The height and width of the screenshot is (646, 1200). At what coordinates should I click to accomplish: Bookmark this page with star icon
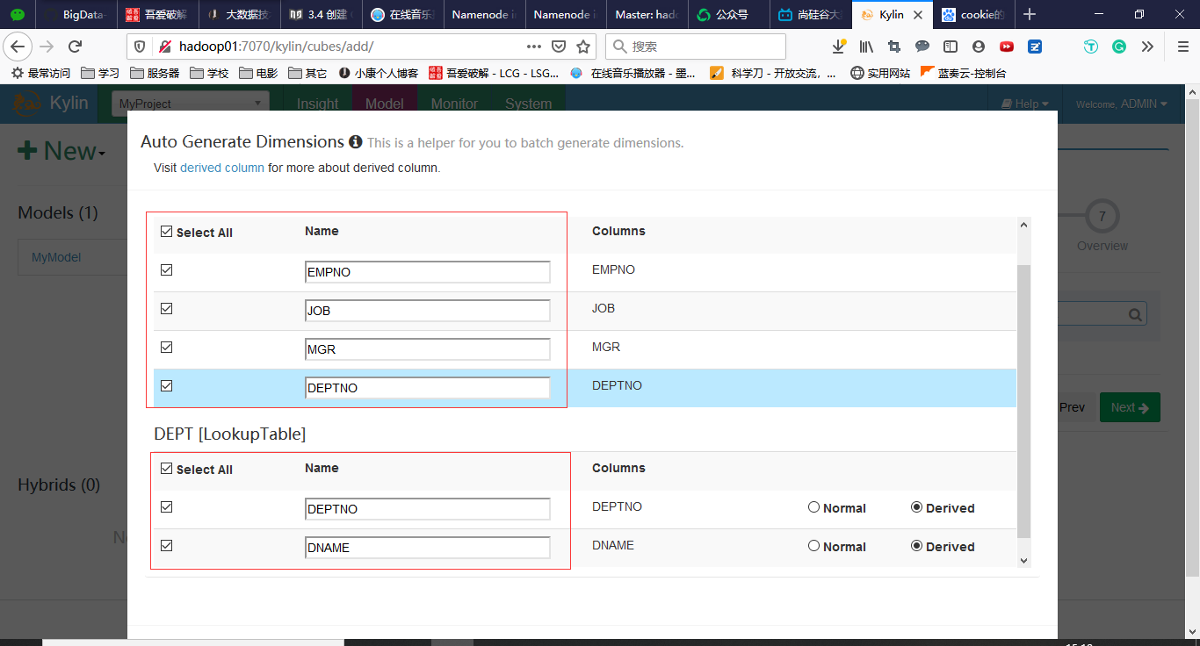click(x=583, y=47)
